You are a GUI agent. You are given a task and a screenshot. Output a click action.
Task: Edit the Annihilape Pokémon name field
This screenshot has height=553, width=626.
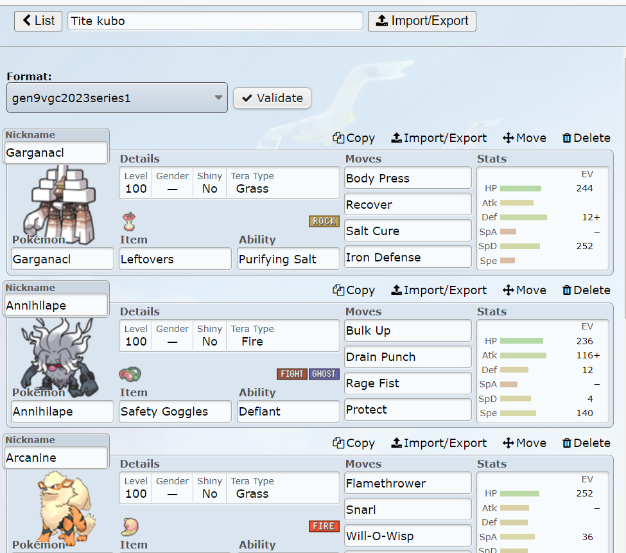tap(63, 412)
